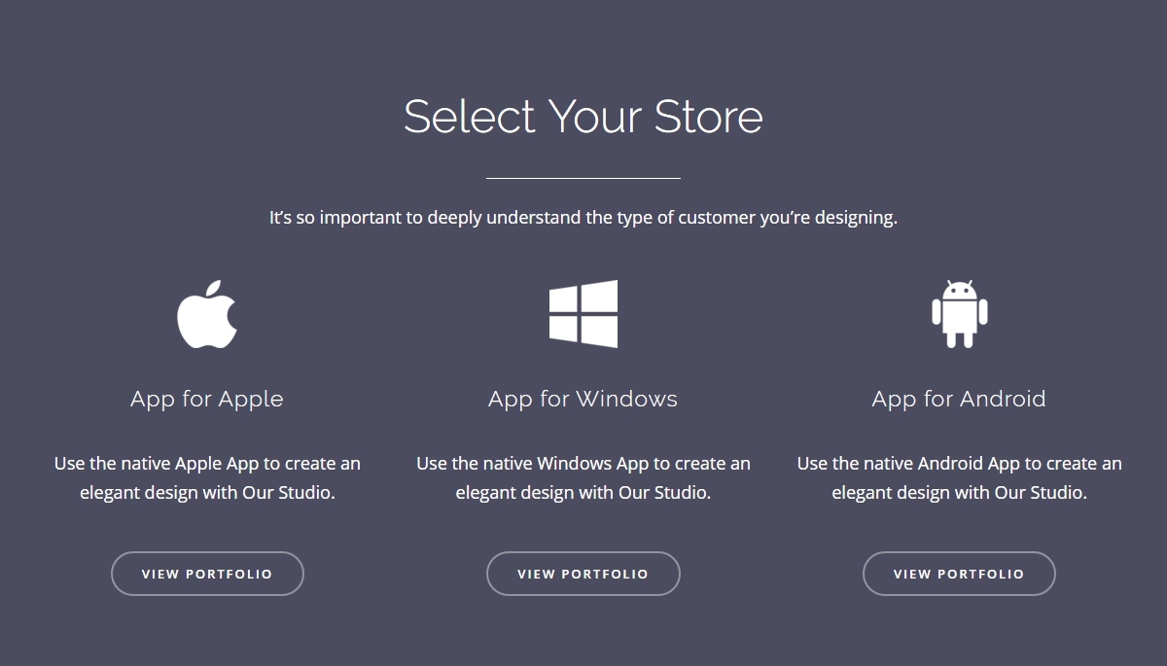Click the 'Select Your Store' title
Viewport: 1167px width, 666px height.
pos(583,116)
